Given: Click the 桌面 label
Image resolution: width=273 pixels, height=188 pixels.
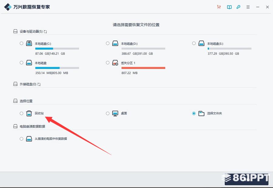Looking at the screenshot, I should click(124, 113).
